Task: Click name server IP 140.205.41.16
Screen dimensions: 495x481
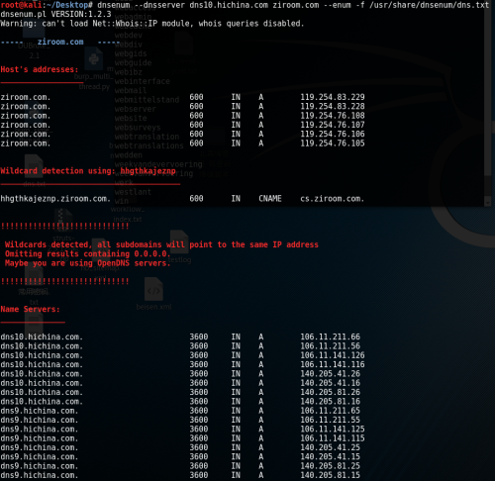Action: click(330, 383)
